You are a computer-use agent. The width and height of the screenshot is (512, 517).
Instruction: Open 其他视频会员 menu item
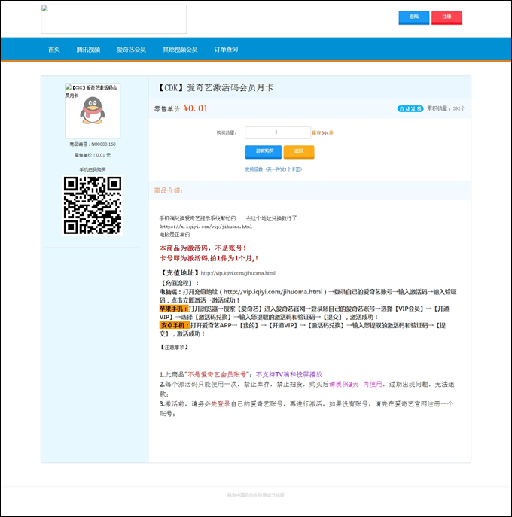180,50
